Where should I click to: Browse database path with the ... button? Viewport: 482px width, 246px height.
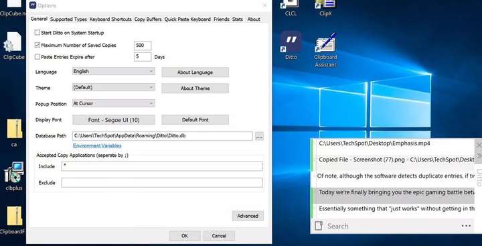pyautogui.click(x=260, y=136)
